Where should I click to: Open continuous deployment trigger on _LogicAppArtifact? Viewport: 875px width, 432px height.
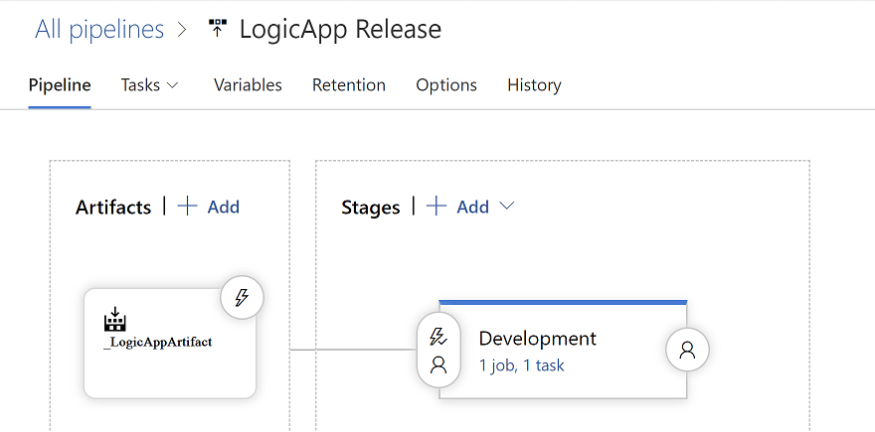(242, 298)
